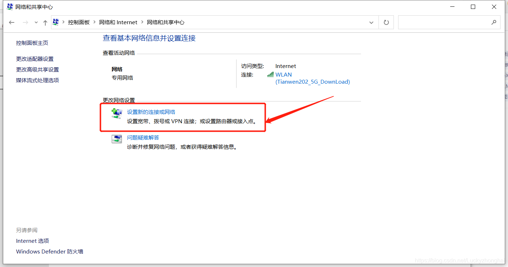The image size is (508, 267).
Task: Click the address bar network icon
Action: click(x=56, y=22)
